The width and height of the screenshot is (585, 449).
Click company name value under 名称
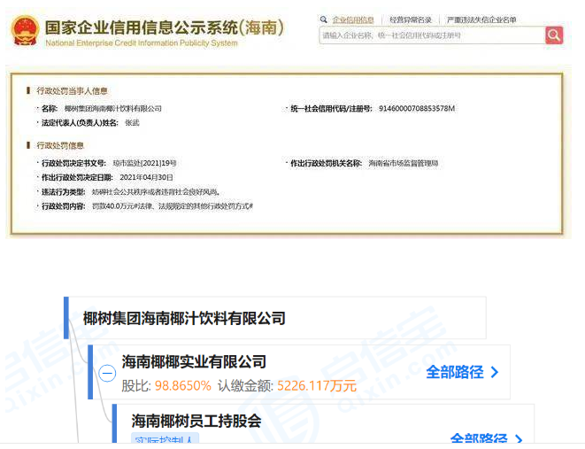pyautogui.click(x=113, y=109)
